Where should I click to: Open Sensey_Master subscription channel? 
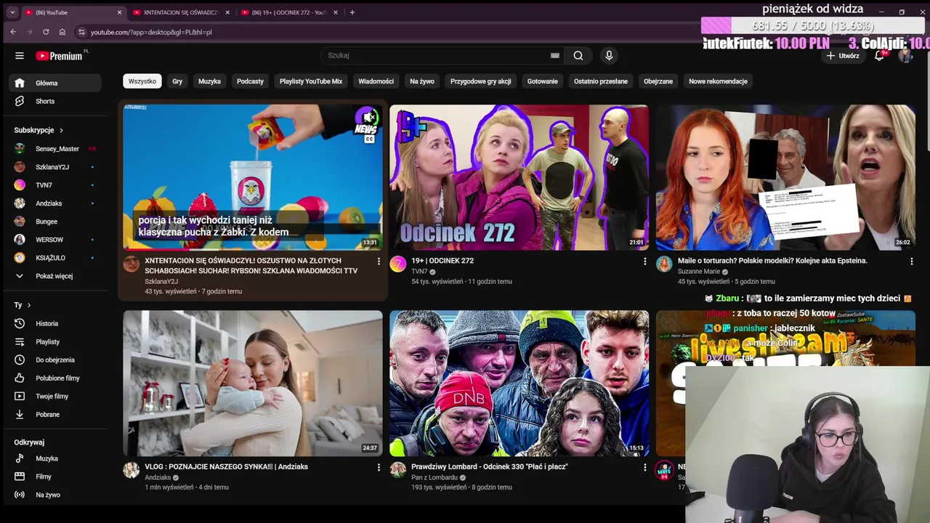pos(55,149)
